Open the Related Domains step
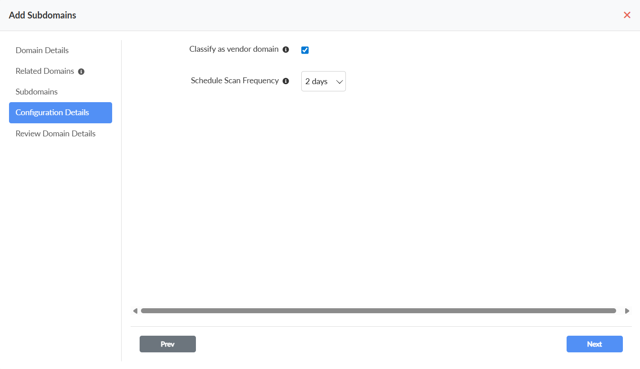The height and width of the screenshot is (369, 640). (45, 71)
